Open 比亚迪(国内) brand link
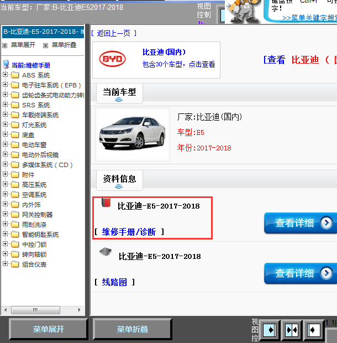 pos(164,52)
